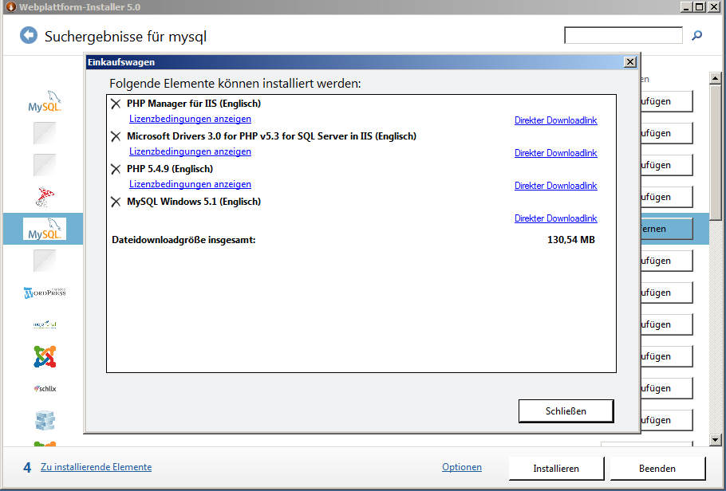Remove Microsoft Drivers 3.0 for PHP item
This screenshot has height=491, width=726.
116,136
